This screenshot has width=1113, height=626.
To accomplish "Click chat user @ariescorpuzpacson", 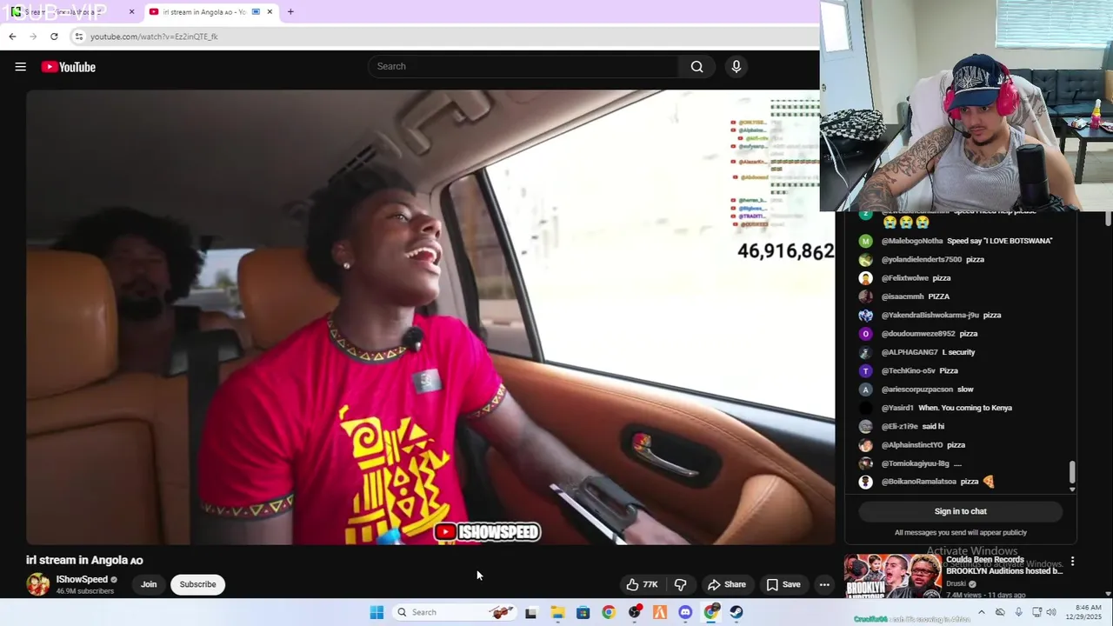I will tap(917, 390).
